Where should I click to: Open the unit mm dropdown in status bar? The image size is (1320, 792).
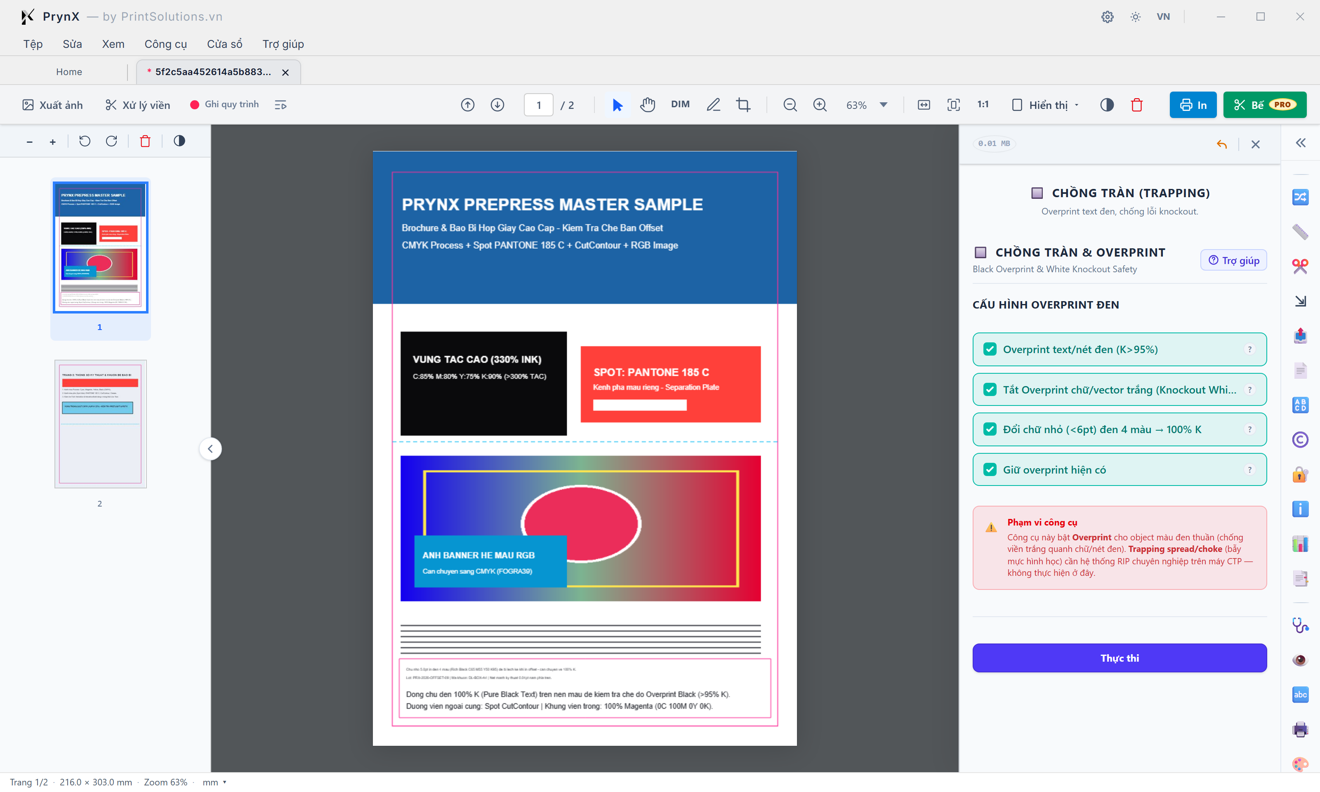[214, 782]
